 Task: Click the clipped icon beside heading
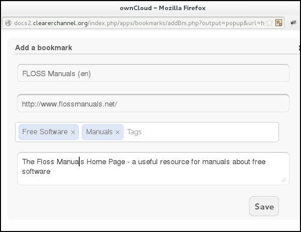299,48
